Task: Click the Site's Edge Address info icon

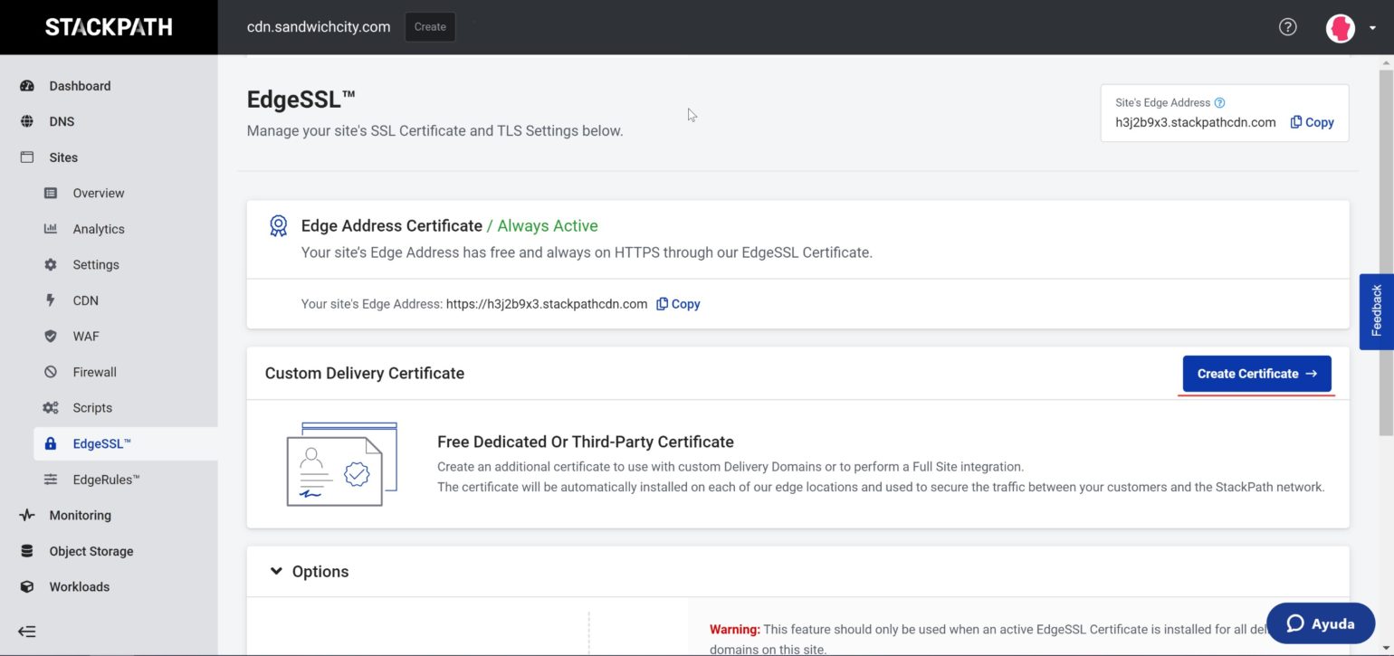Action: tap(1219, 103)
